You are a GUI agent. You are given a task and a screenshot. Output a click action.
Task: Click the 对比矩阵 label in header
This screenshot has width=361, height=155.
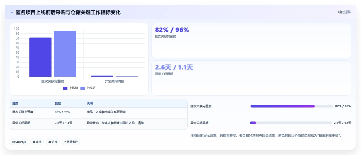coord(344,12)
